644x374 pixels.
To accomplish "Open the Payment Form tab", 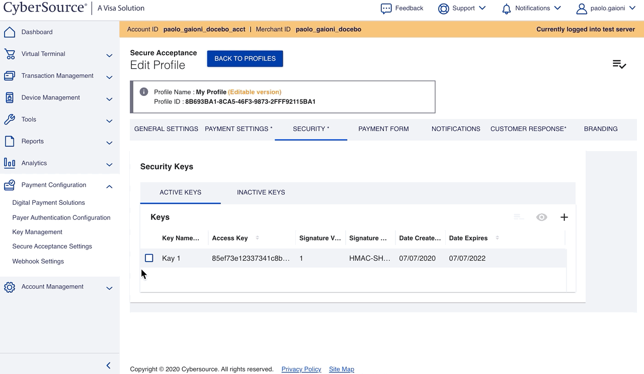I will pyautogui.click(x=383, y=129).
